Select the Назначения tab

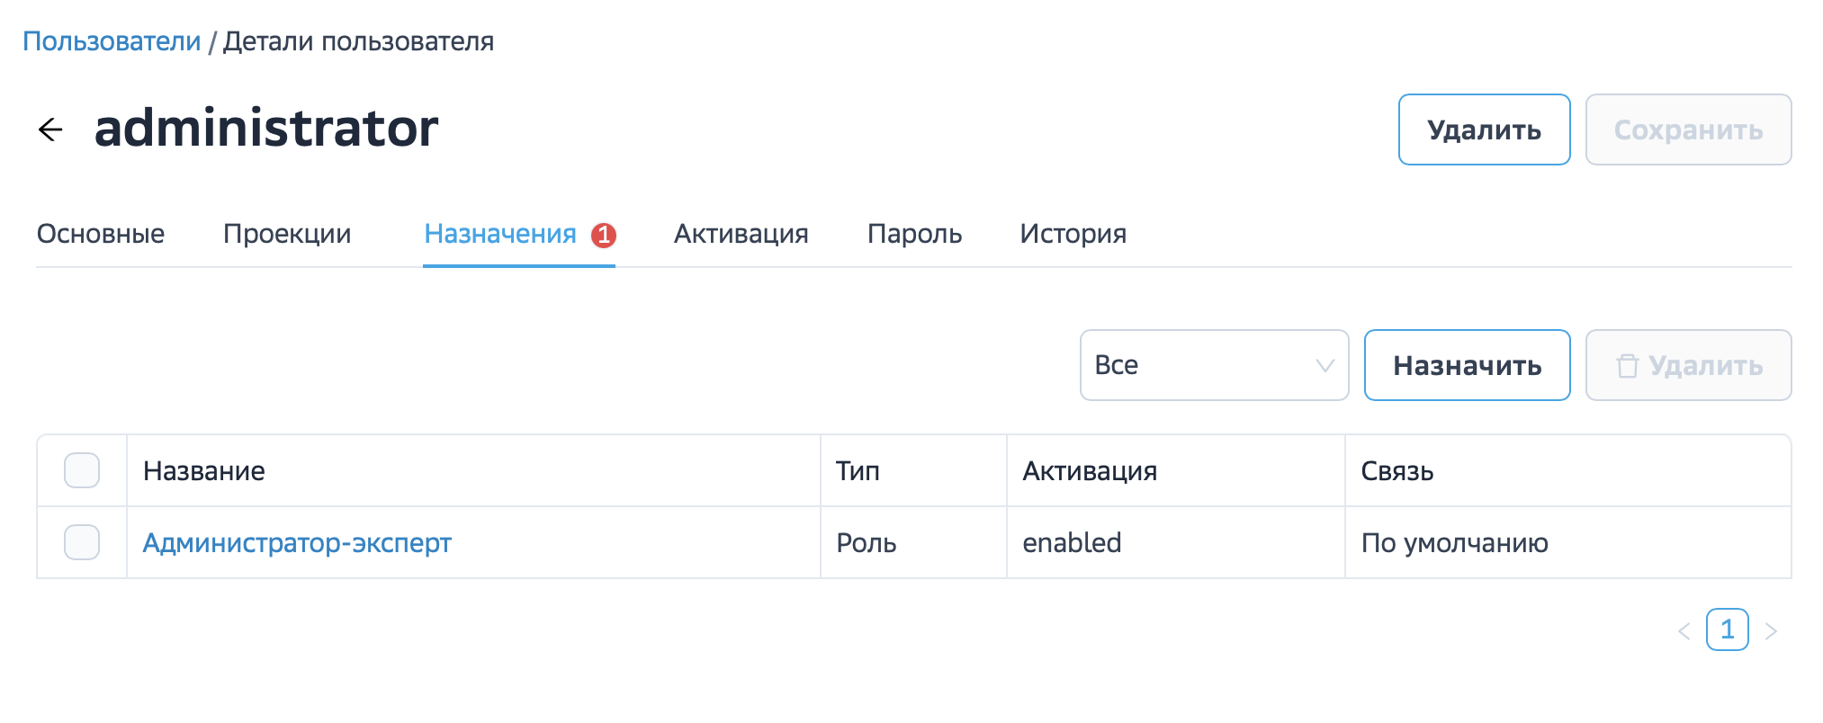500,234
